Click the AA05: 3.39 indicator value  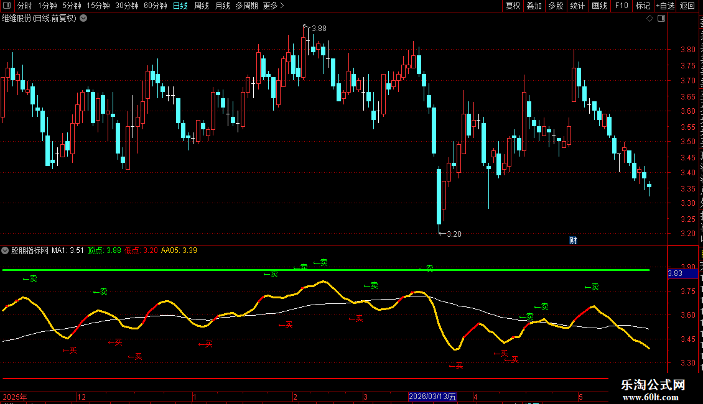click(179, 250)
